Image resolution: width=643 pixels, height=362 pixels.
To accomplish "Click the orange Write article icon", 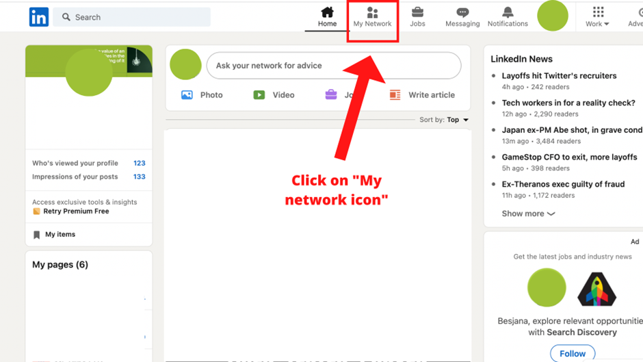I will pos(395,95).
